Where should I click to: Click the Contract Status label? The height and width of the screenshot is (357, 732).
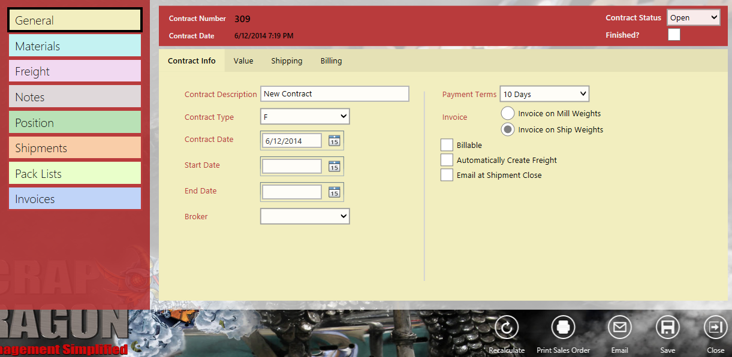pos(633,17)
